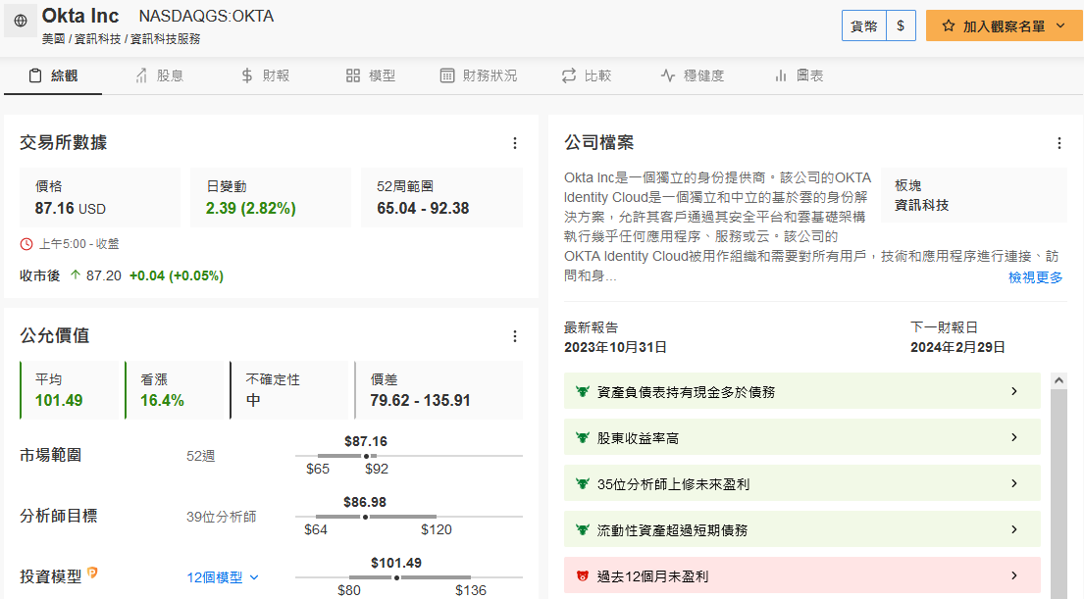Screen dimensions: 1084x599
Task: Open the 股息 tab
Action: (x=160, y=76)
